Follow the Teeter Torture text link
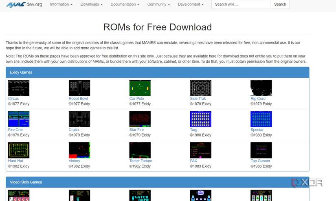Image resolution: width=336 pixels, height=201 pixels. [141, 161]
